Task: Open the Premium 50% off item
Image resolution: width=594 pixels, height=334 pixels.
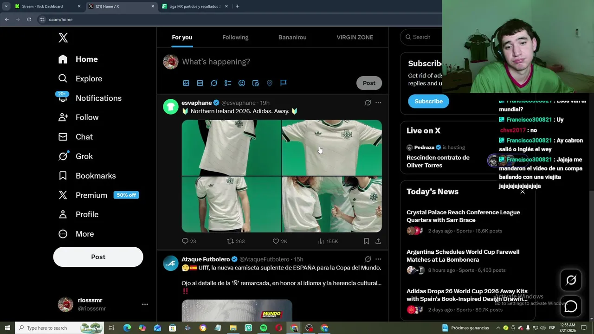Action: click(x=98, y=195)
